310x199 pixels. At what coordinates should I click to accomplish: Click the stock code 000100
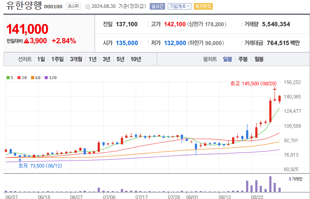[x=53, y=7]
